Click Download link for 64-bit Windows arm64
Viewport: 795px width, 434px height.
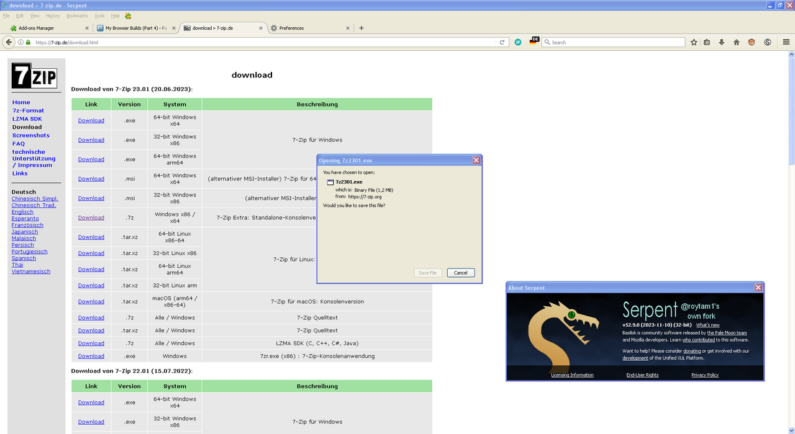click(x=91, y=159)
